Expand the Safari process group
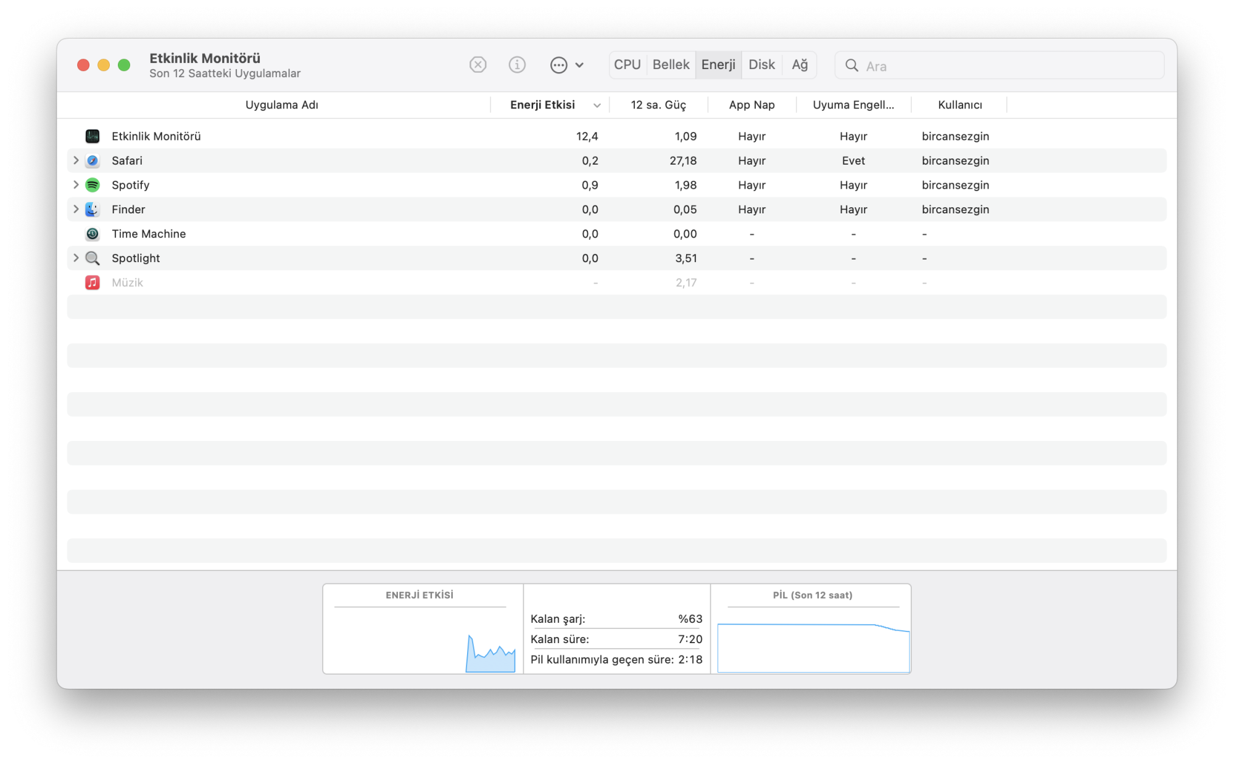 [x=76, y=160]
